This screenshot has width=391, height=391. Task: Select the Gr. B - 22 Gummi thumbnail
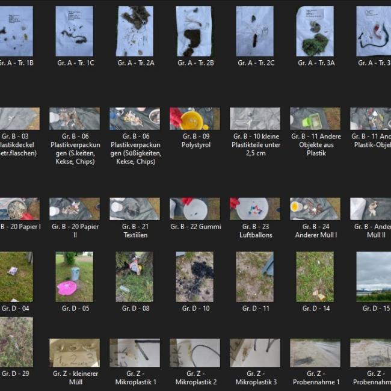(195, 209)
